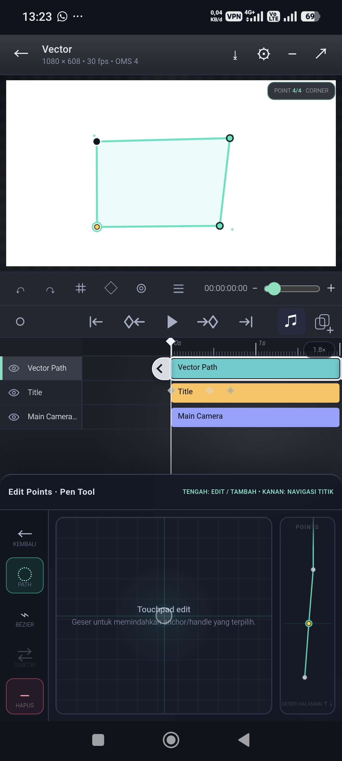Screen dimensions: 342x761
Task: Click the Edit Points · Pen Tool heading
Action: coord(52,492)
